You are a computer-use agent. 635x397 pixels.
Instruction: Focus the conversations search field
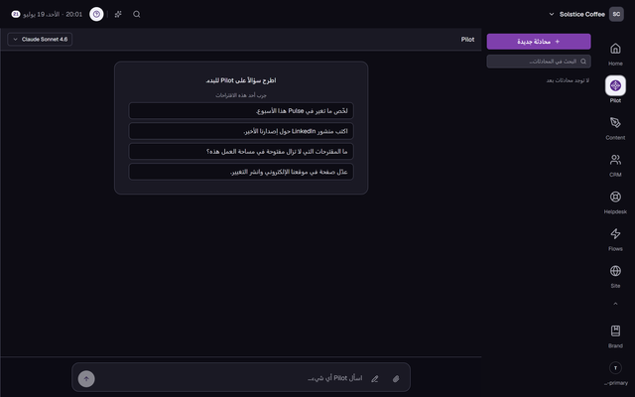point(539,62)
